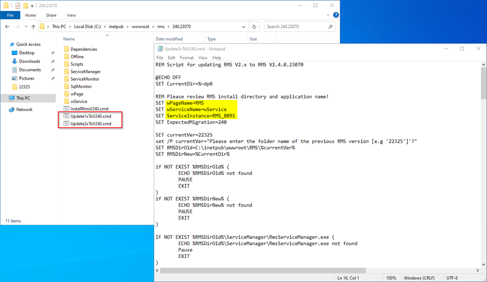Click 'This PC' in the address bar
This screenshot has width=487, height=282.
tap(59, 27)
